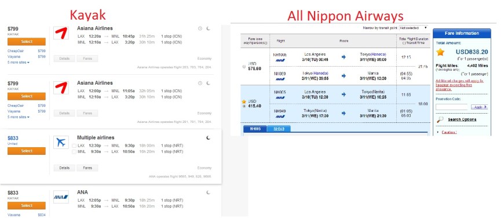Open the Haneda link in the NH869 row
The image size is (504, 218).
coord(320,73)
